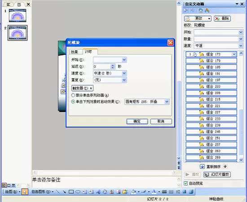247x202 pixels.
Task: Choose the Line drawing tool
Action: pyautogui.click(x=58, y=192)
